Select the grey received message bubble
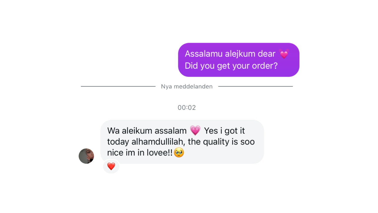 point(182,142)
